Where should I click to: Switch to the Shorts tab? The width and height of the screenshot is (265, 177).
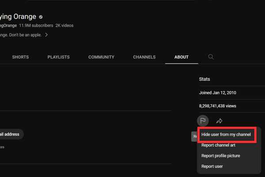pos(20,57)
